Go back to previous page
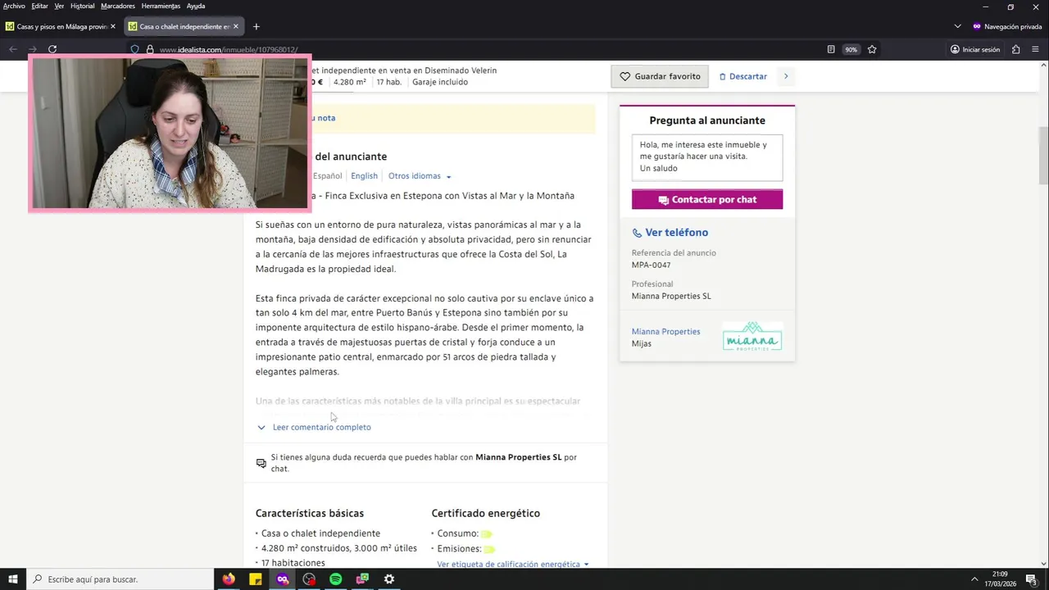Viewport: 1049px width, 590px height. click(13, 49)
